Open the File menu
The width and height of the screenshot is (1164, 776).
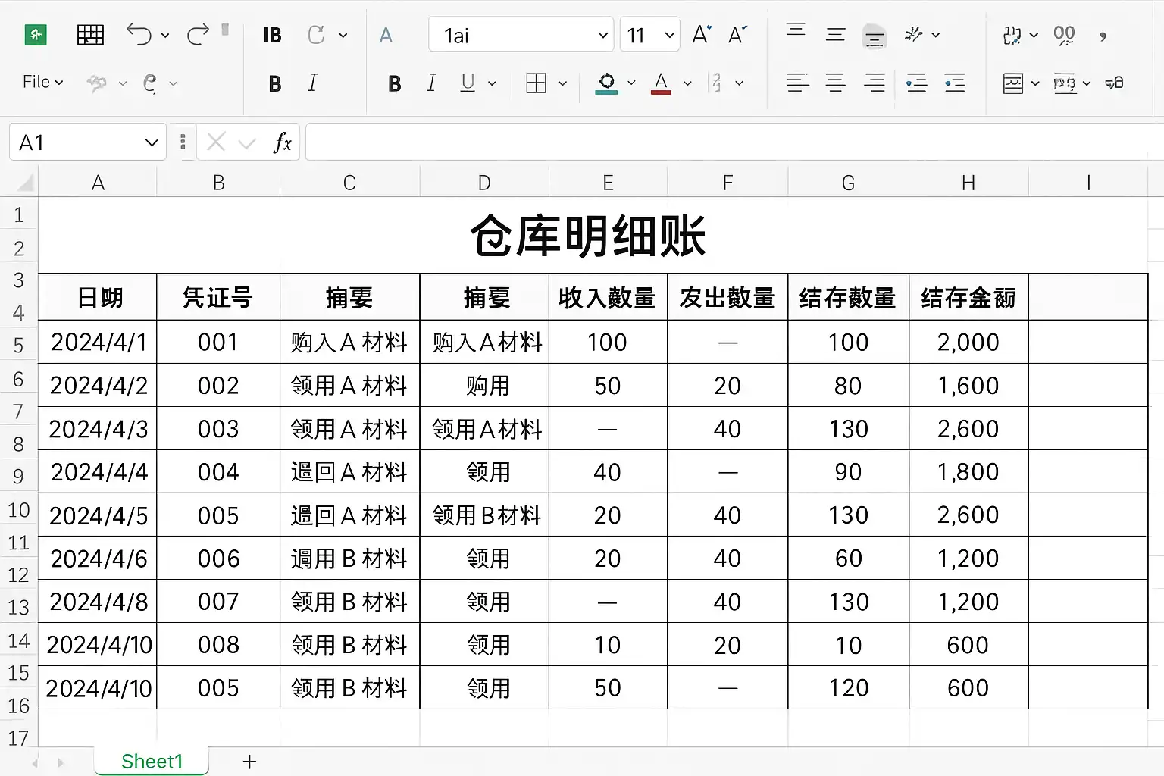coord(42,82)
